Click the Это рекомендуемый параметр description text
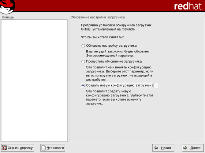The width and height of the screenshot is (205, 153). pos(110,55)
